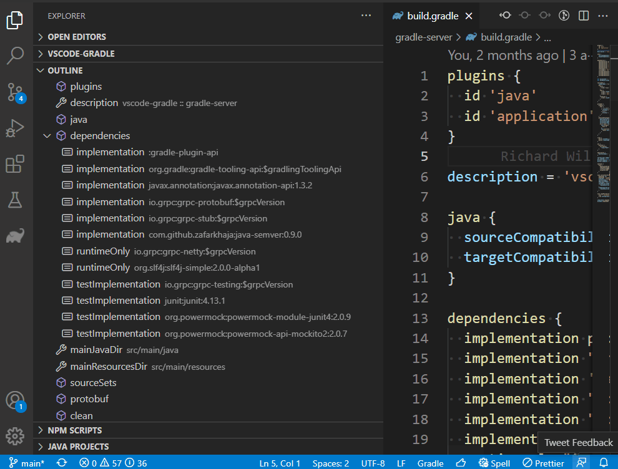Open Source Control with 4 changes
The image size is (618, 469).
click(16, 92)
